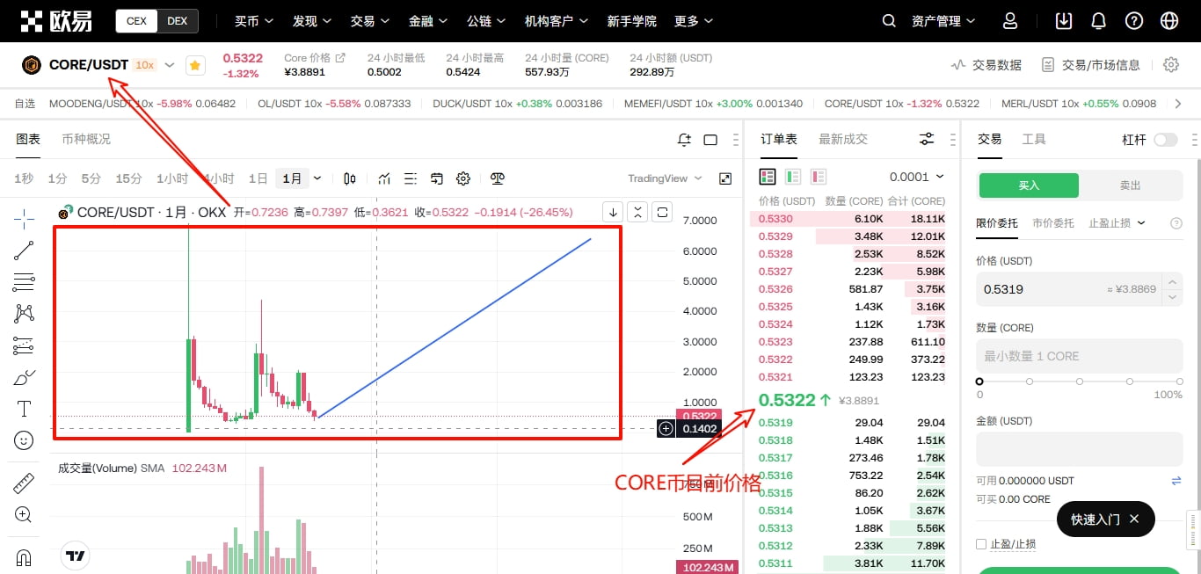Select the text annotation tool
Image resolution: width=1201 pixels, height=574 pixels.
[24, 408]
